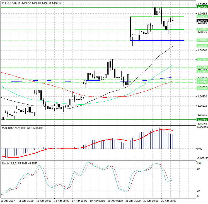Select the EURUSD,H4 chart title text
Viewport: 208px width, 204px height.
(x=13, y=3)
